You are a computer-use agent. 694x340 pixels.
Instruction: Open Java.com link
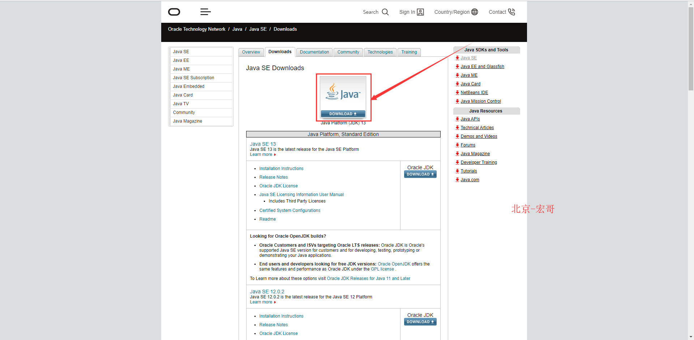(470, 180)
